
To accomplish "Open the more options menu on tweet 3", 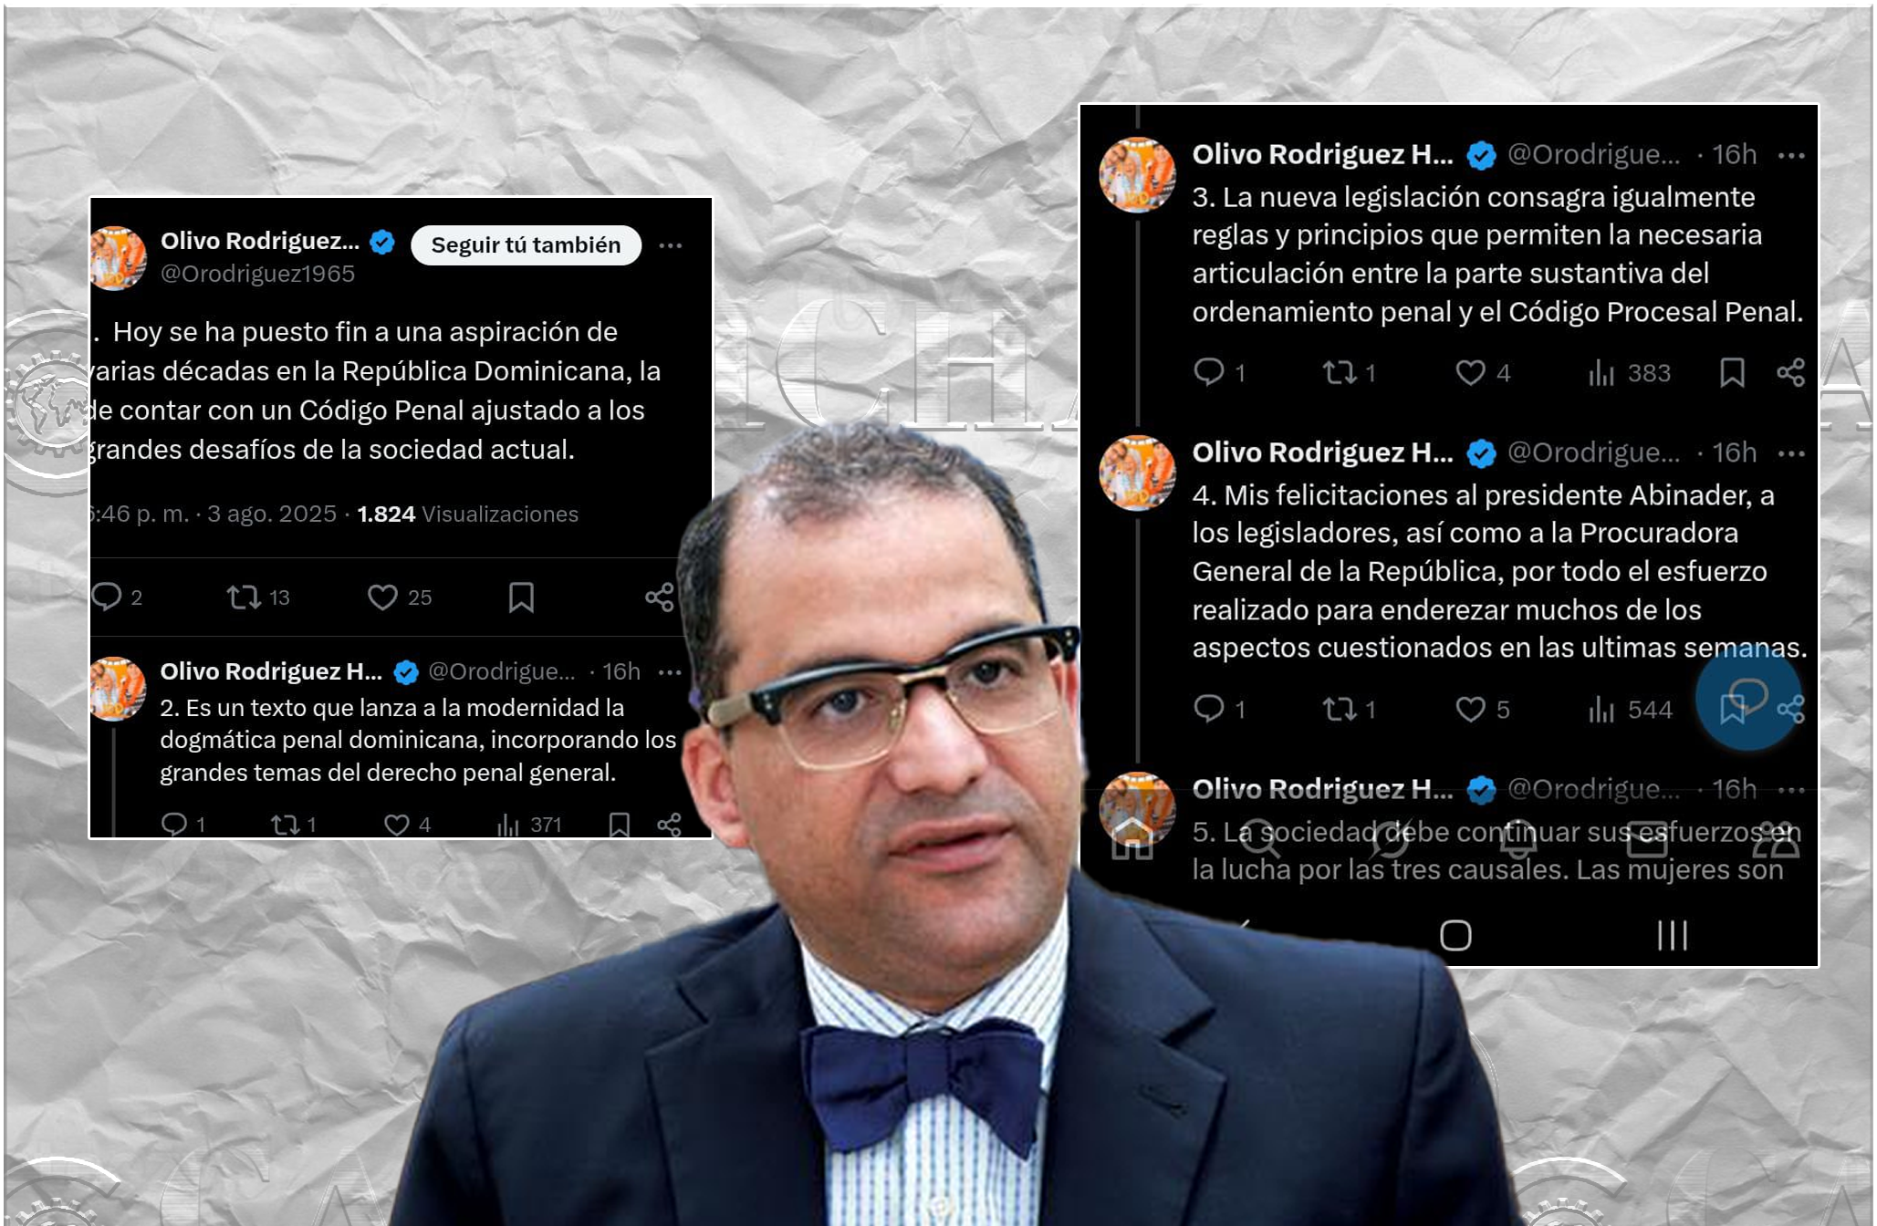I will (1791, 156).
